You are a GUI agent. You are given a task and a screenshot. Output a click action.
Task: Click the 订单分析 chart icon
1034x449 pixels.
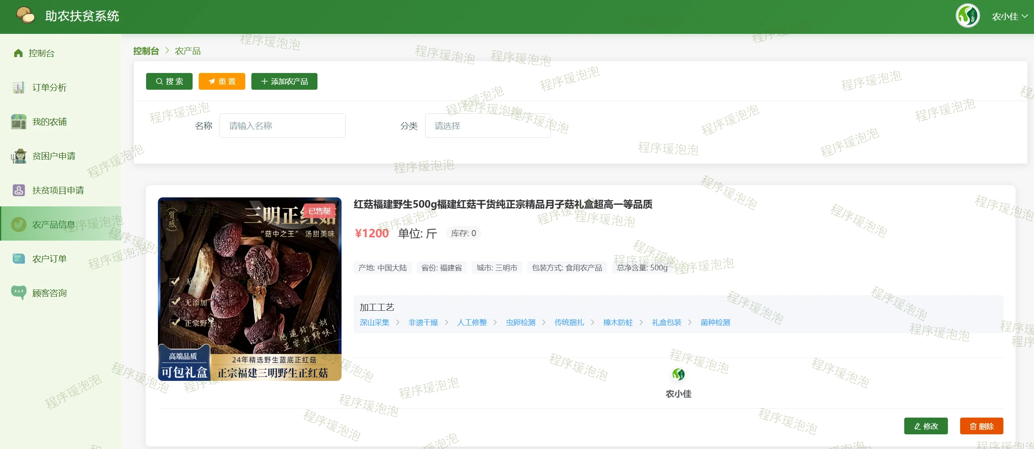tap(18, 88)
